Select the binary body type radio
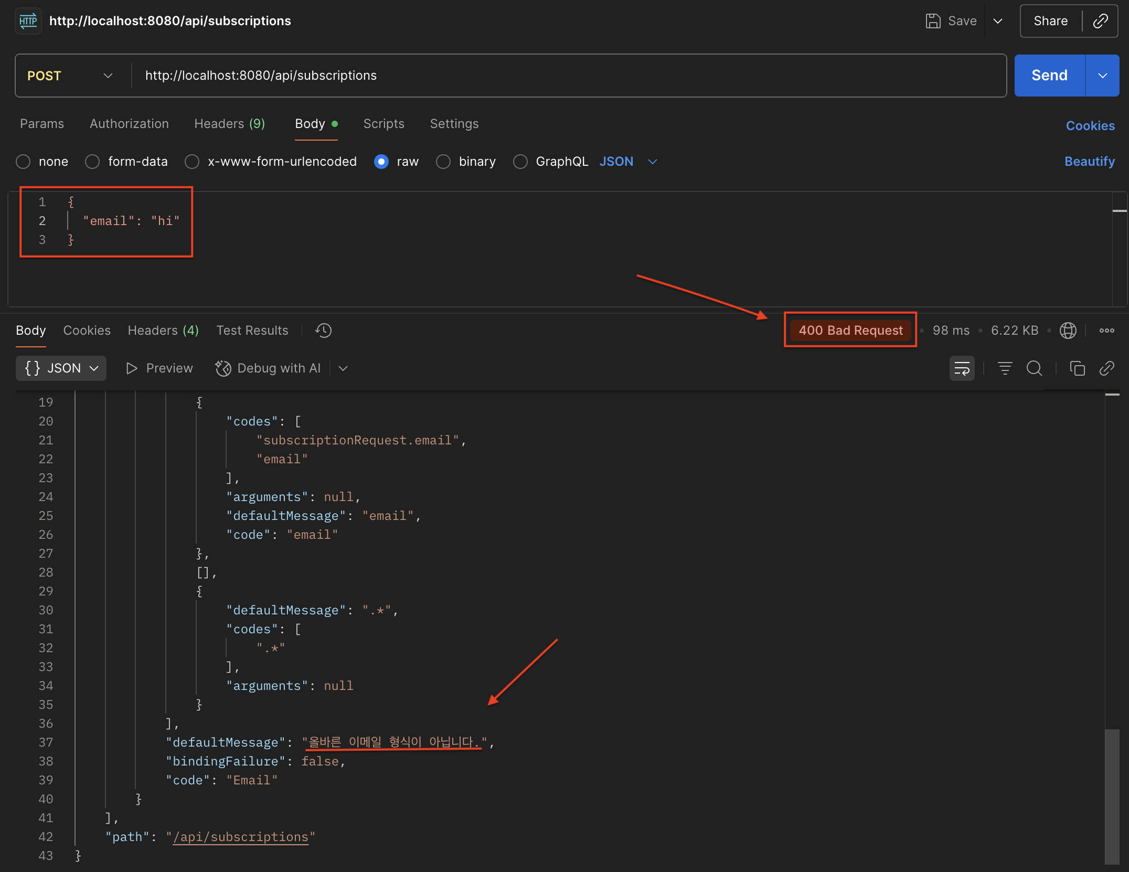Screen dimensions: 1129x872 443,162
